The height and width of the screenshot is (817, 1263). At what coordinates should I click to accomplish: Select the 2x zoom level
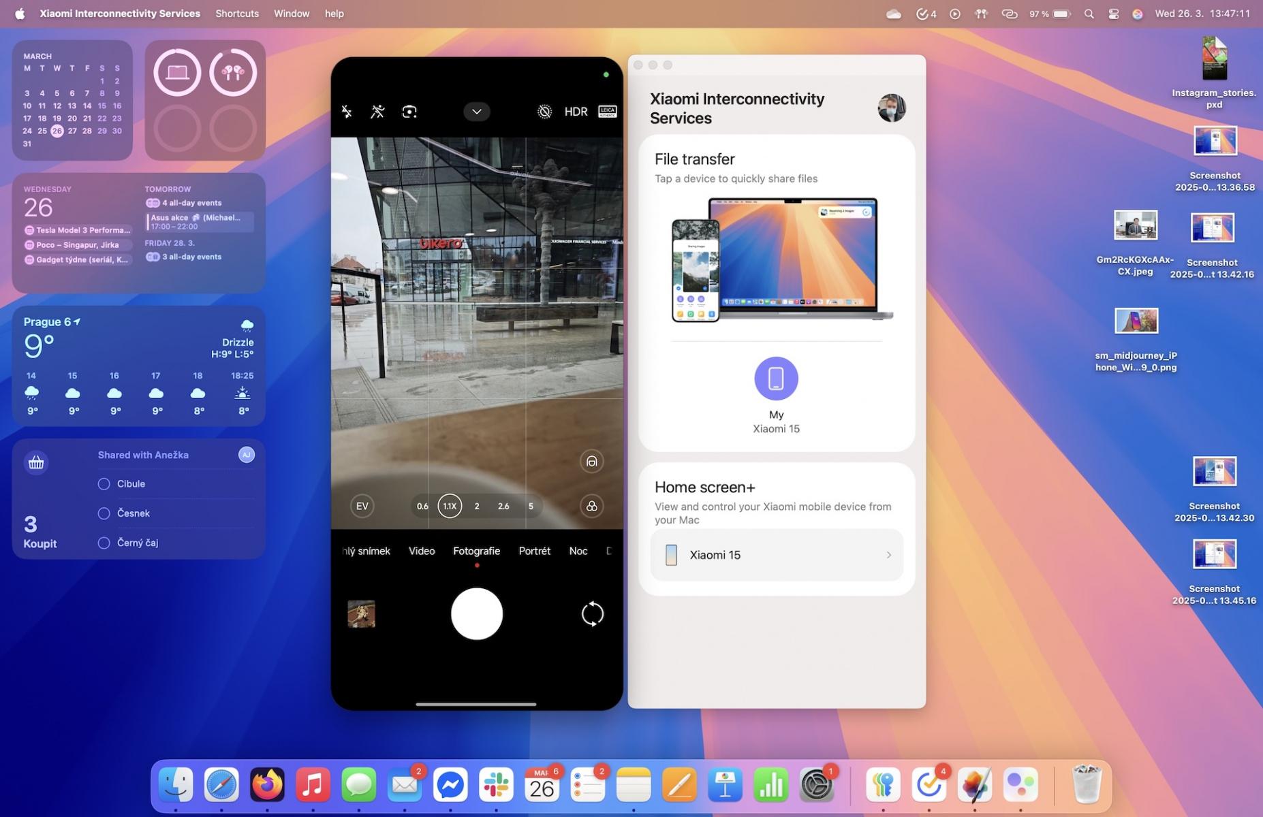point(477,506)
